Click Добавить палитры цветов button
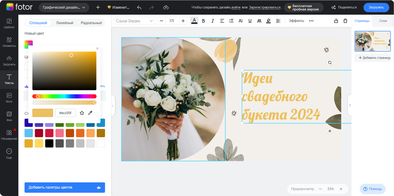394x196 pixels. [65, 187]
